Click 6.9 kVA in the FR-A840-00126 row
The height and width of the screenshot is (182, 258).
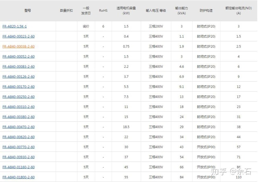tap(181, 77)
